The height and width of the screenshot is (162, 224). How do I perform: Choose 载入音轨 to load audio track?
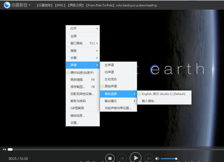coord(164,101)
